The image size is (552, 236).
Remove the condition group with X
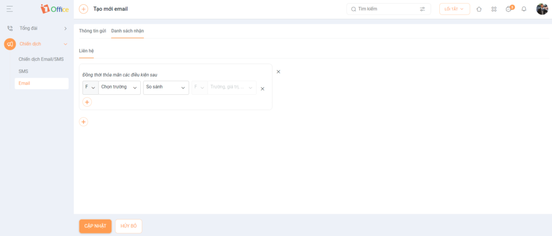click(279, 72)
